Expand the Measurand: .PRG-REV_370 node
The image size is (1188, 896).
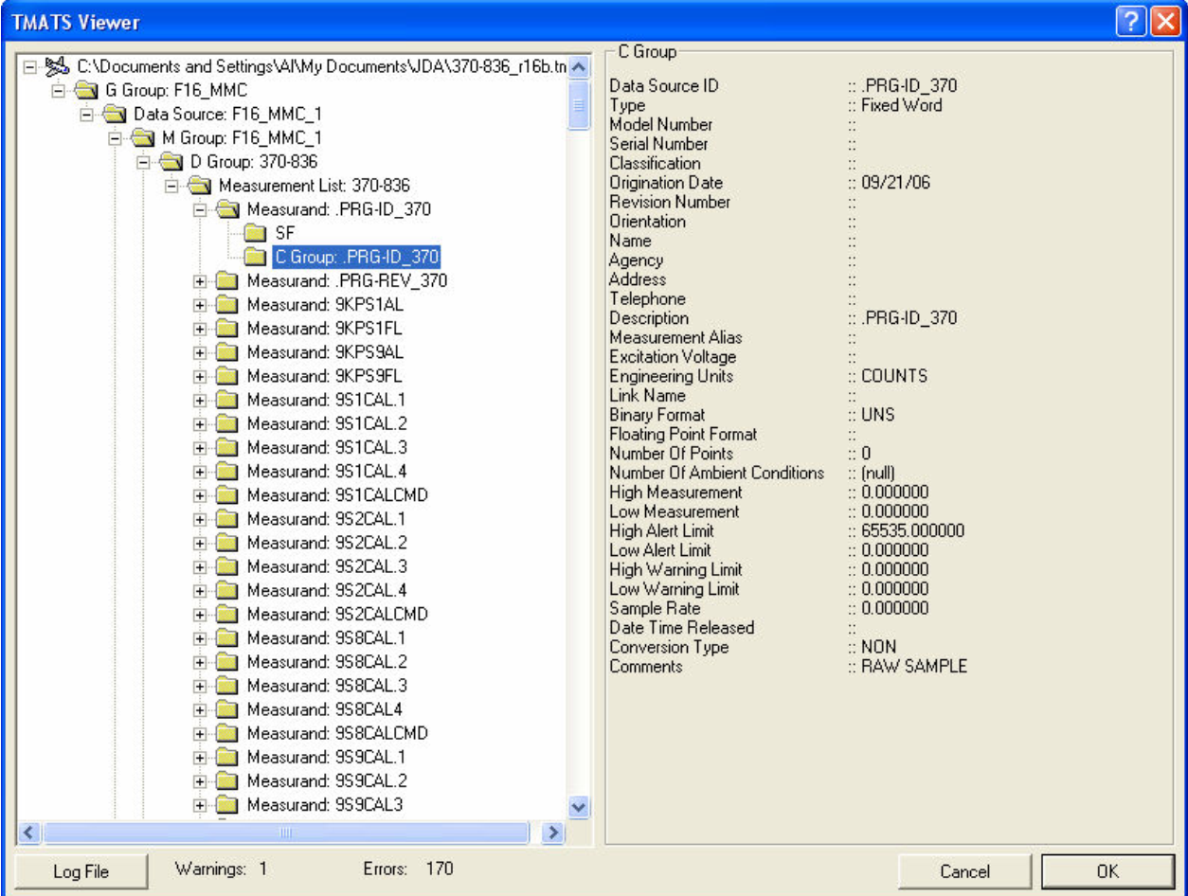[x=200, y=281]
